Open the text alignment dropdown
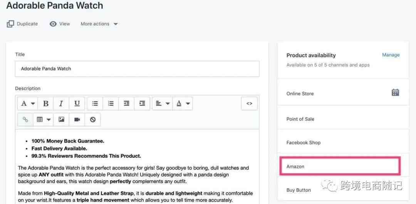This screenshot has width=416, height=204. [163, 104]
